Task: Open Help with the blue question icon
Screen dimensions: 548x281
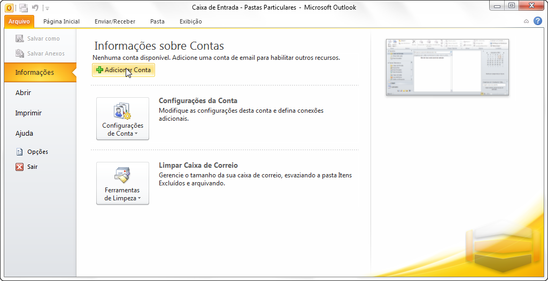Action: tap(537, 21)
